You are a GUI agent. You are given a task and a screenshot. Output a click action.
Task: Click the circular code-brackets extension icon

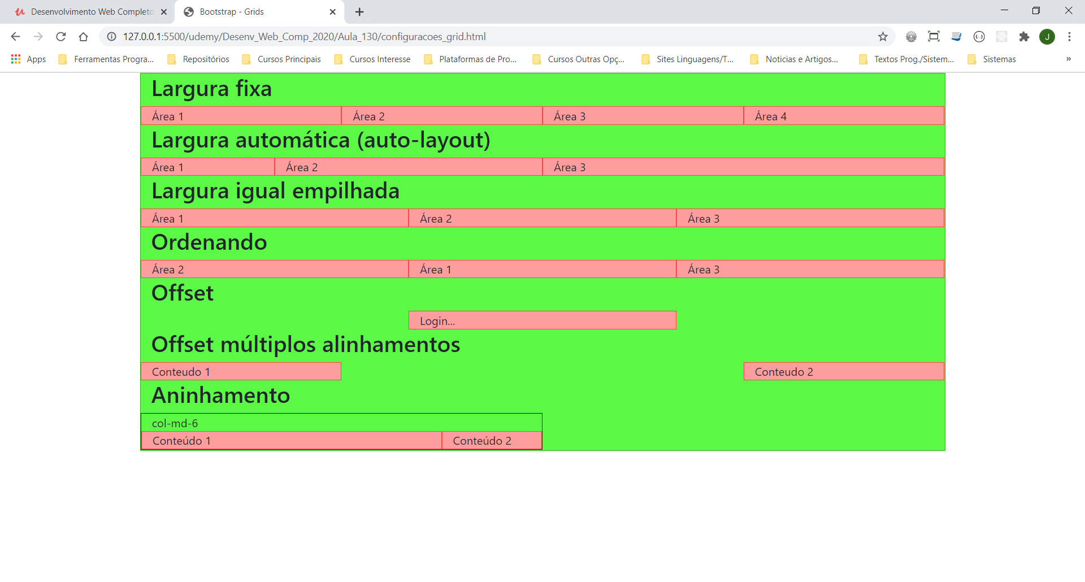point(979,37)
